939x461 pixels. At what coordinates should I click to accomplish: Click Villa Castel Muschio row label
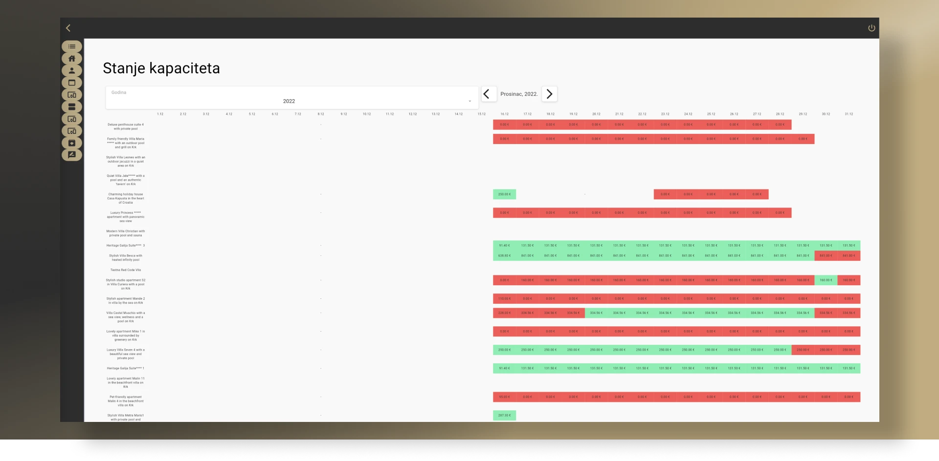(126, 317)
